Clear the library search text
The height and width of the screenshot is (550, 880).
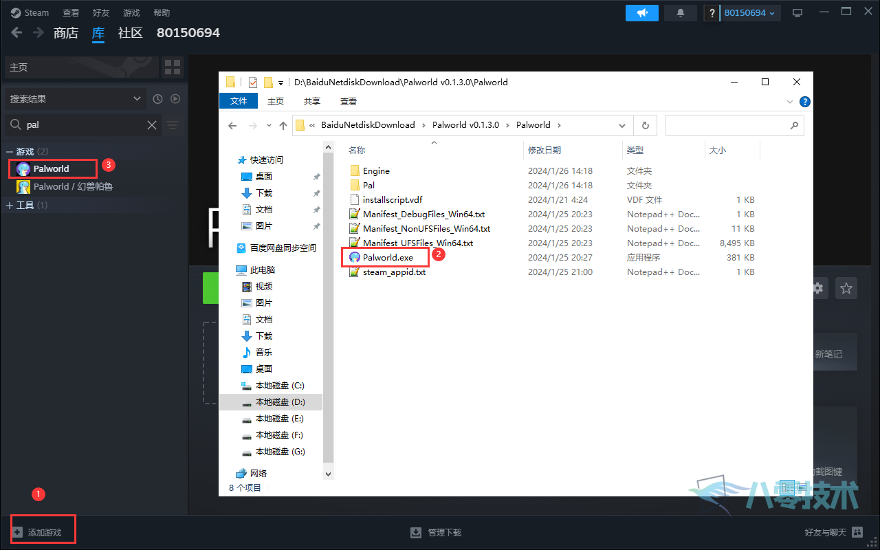pyautogui.click(x=152, y=125)
